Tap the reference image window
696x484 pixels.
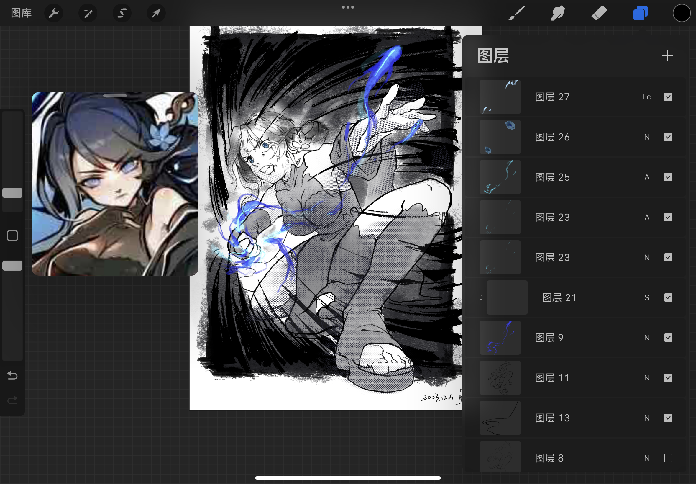(x=115, y=184)
